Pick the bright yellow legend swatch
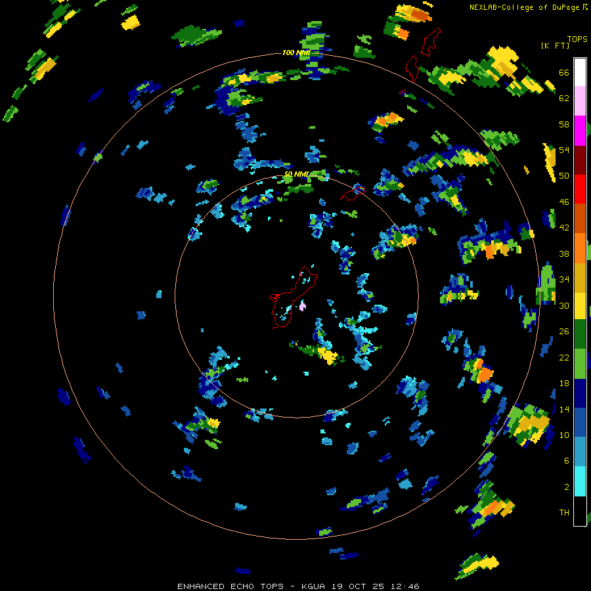591x591 pixels. (580, 305)
